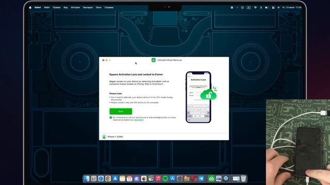Open Telegram from the Dock
Image resolution: width=330 pixels, height=185 pixels.
click(201, 179)
